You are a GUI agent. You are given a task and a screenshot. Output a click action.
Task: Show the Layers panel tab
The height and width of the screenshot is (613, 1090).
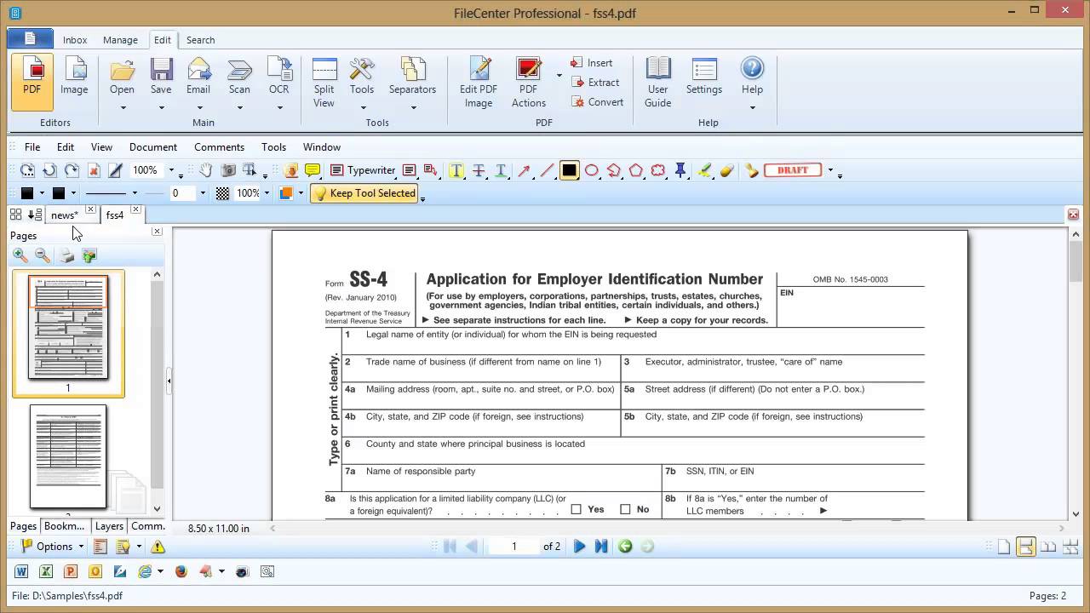click(109, 526)
